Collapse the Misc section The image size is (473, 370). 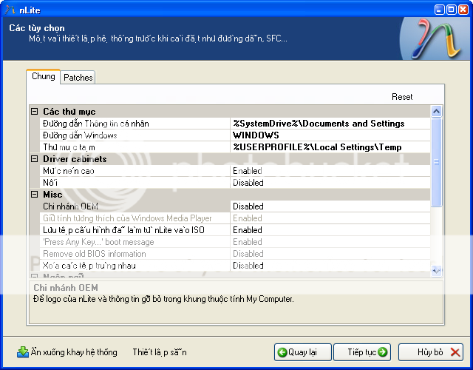(35, 194)
